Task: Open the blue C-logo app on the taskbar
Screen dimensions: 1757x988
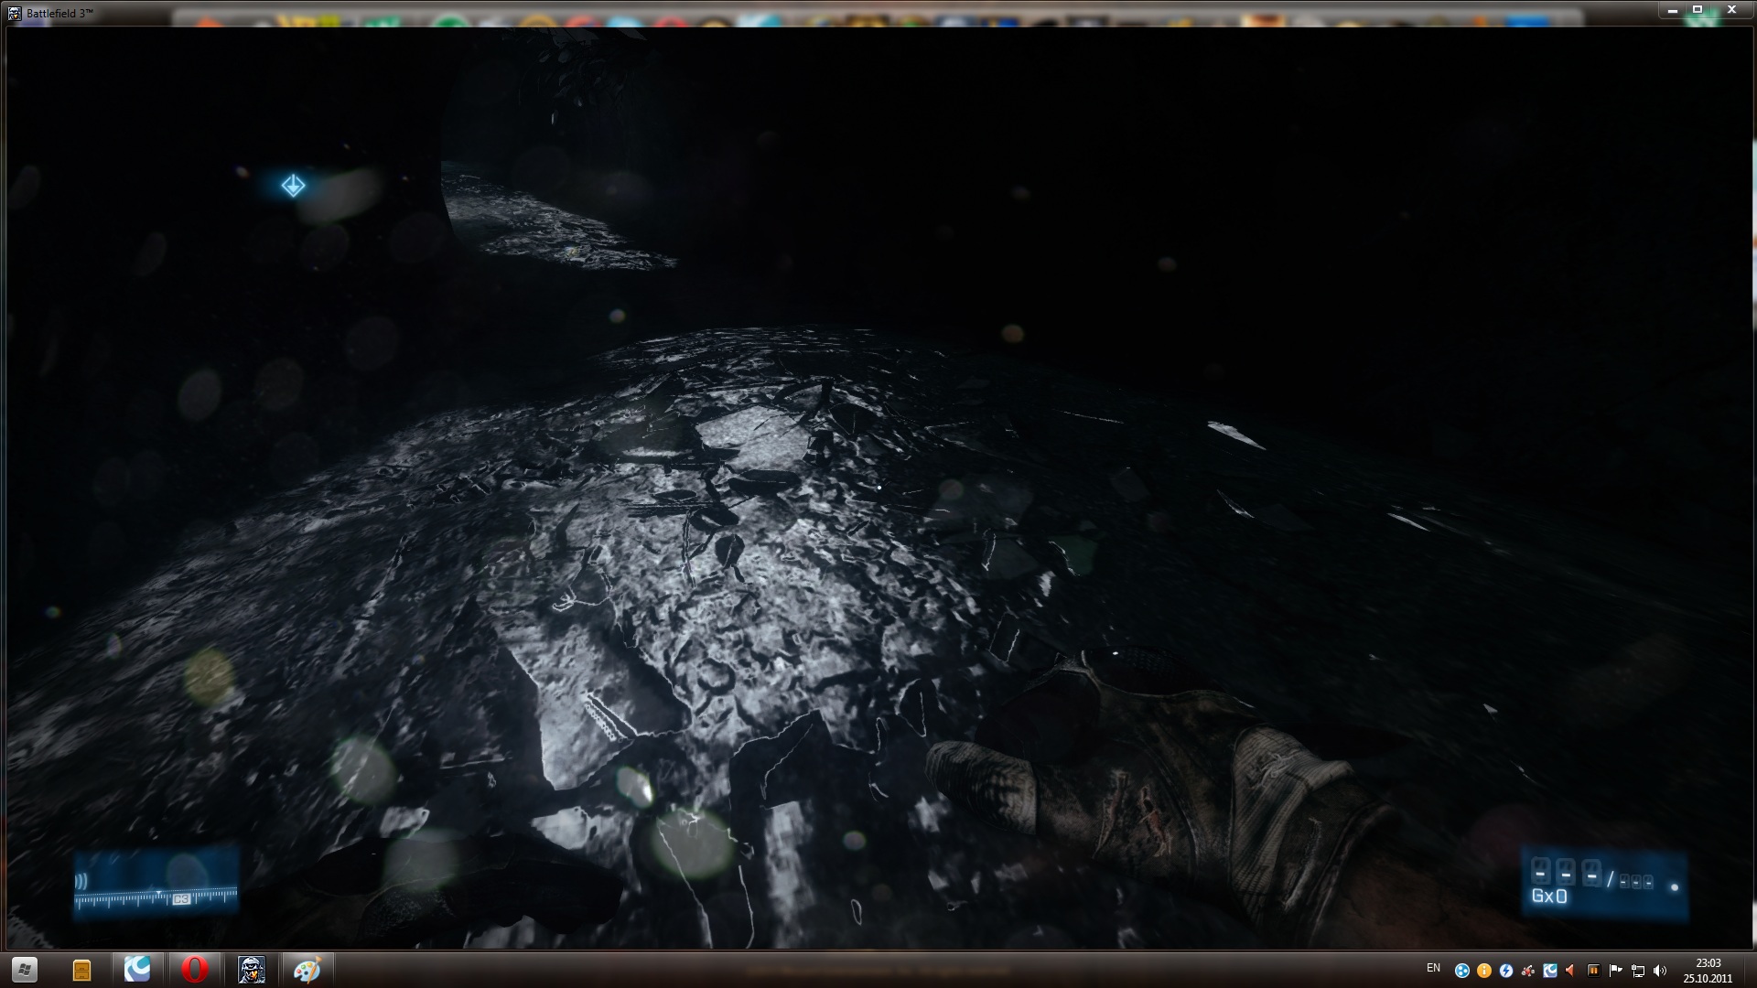Action: pos(137,969)
